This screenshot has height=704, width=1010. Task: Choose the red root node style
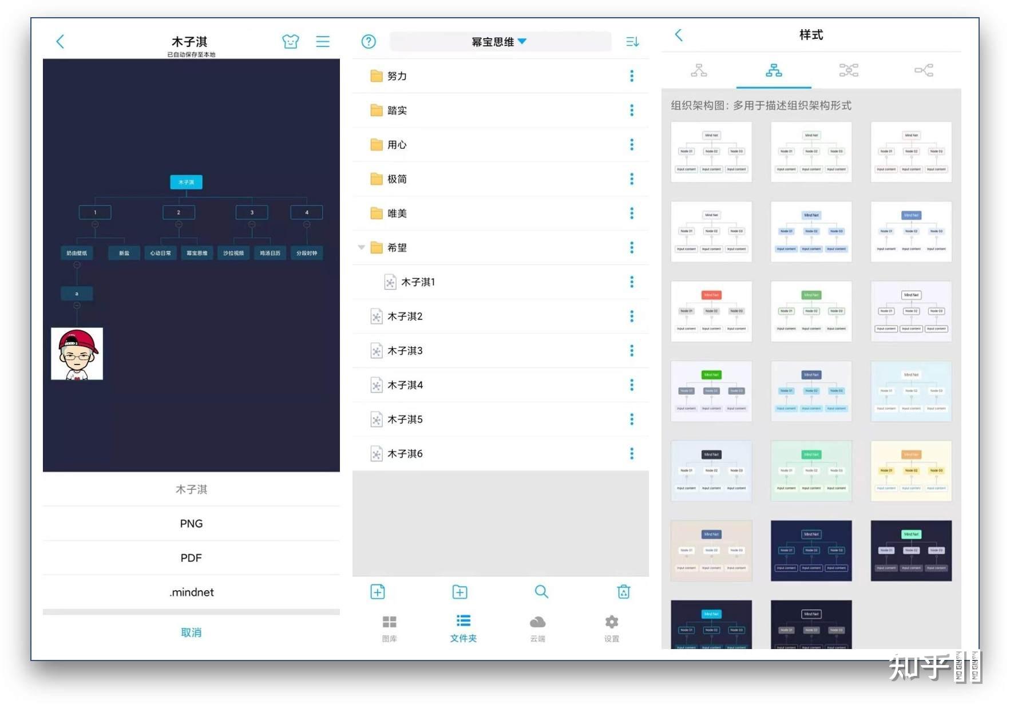pos(711,311)
